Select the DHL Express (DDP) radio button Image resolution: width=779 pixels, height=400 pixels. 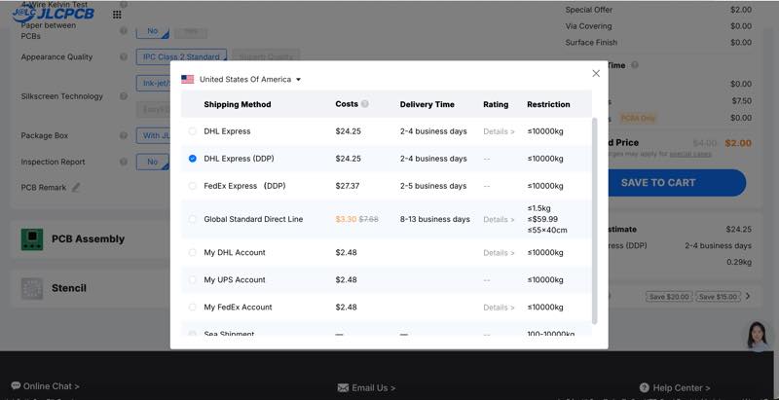[x=192, y=159]
